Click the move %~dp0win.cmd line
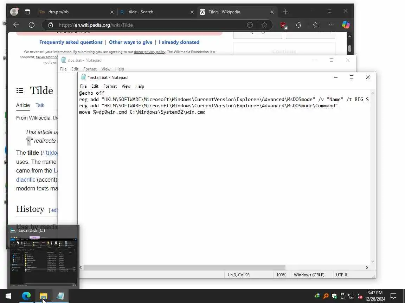 click(142, 112)
